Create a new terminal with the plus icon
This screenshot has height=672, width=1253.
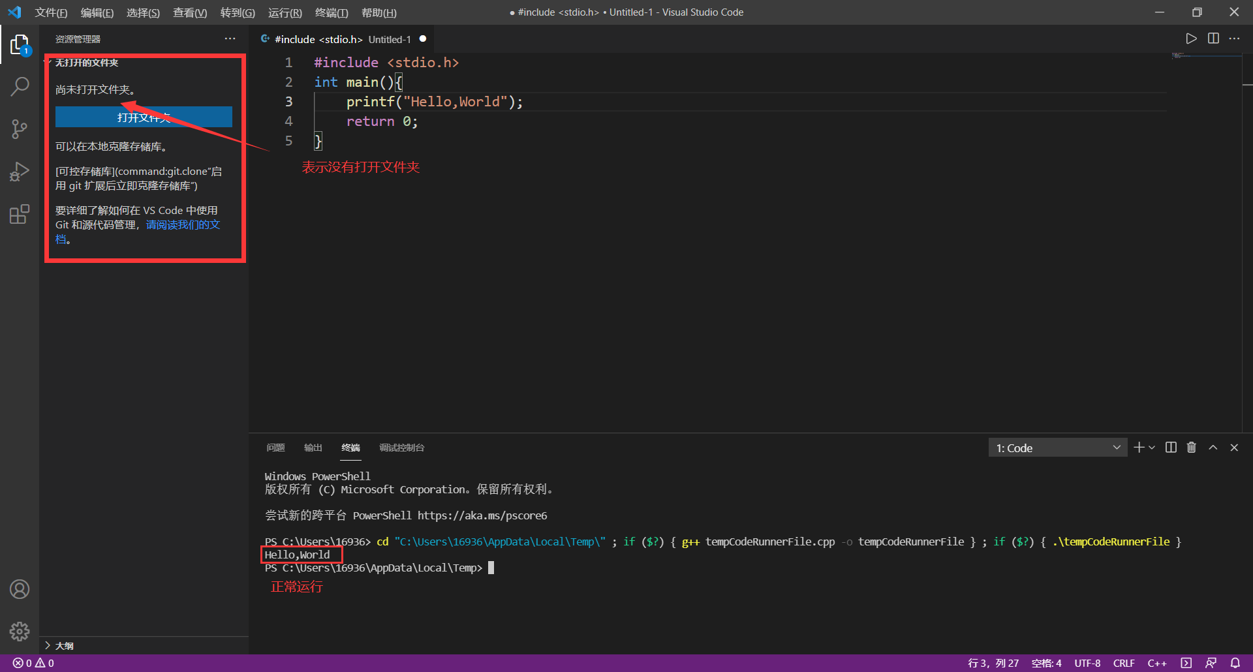coord(1138,448)
